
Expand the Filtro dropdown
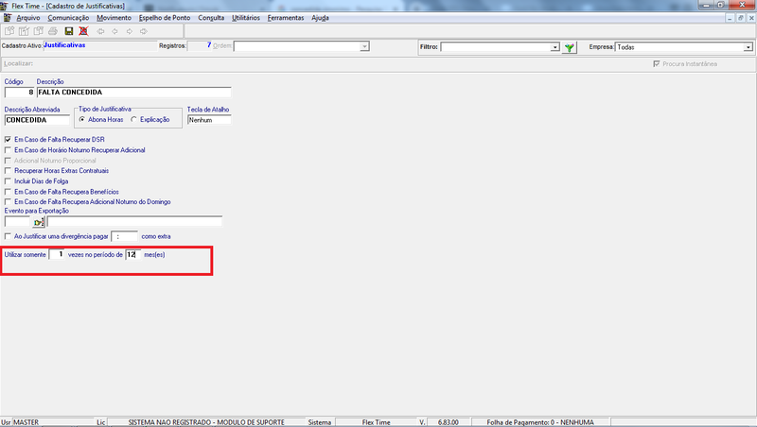tap(555, 47)
